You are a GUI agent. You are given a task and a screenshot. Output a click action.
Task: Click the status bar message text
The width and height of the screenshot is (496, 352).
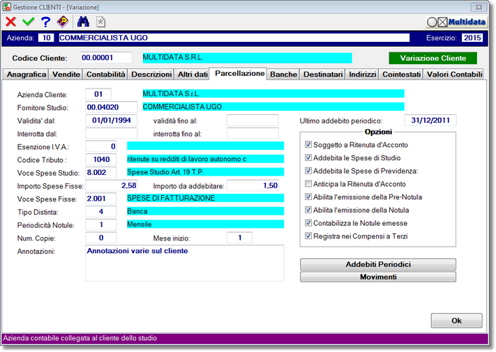[80, 339]
